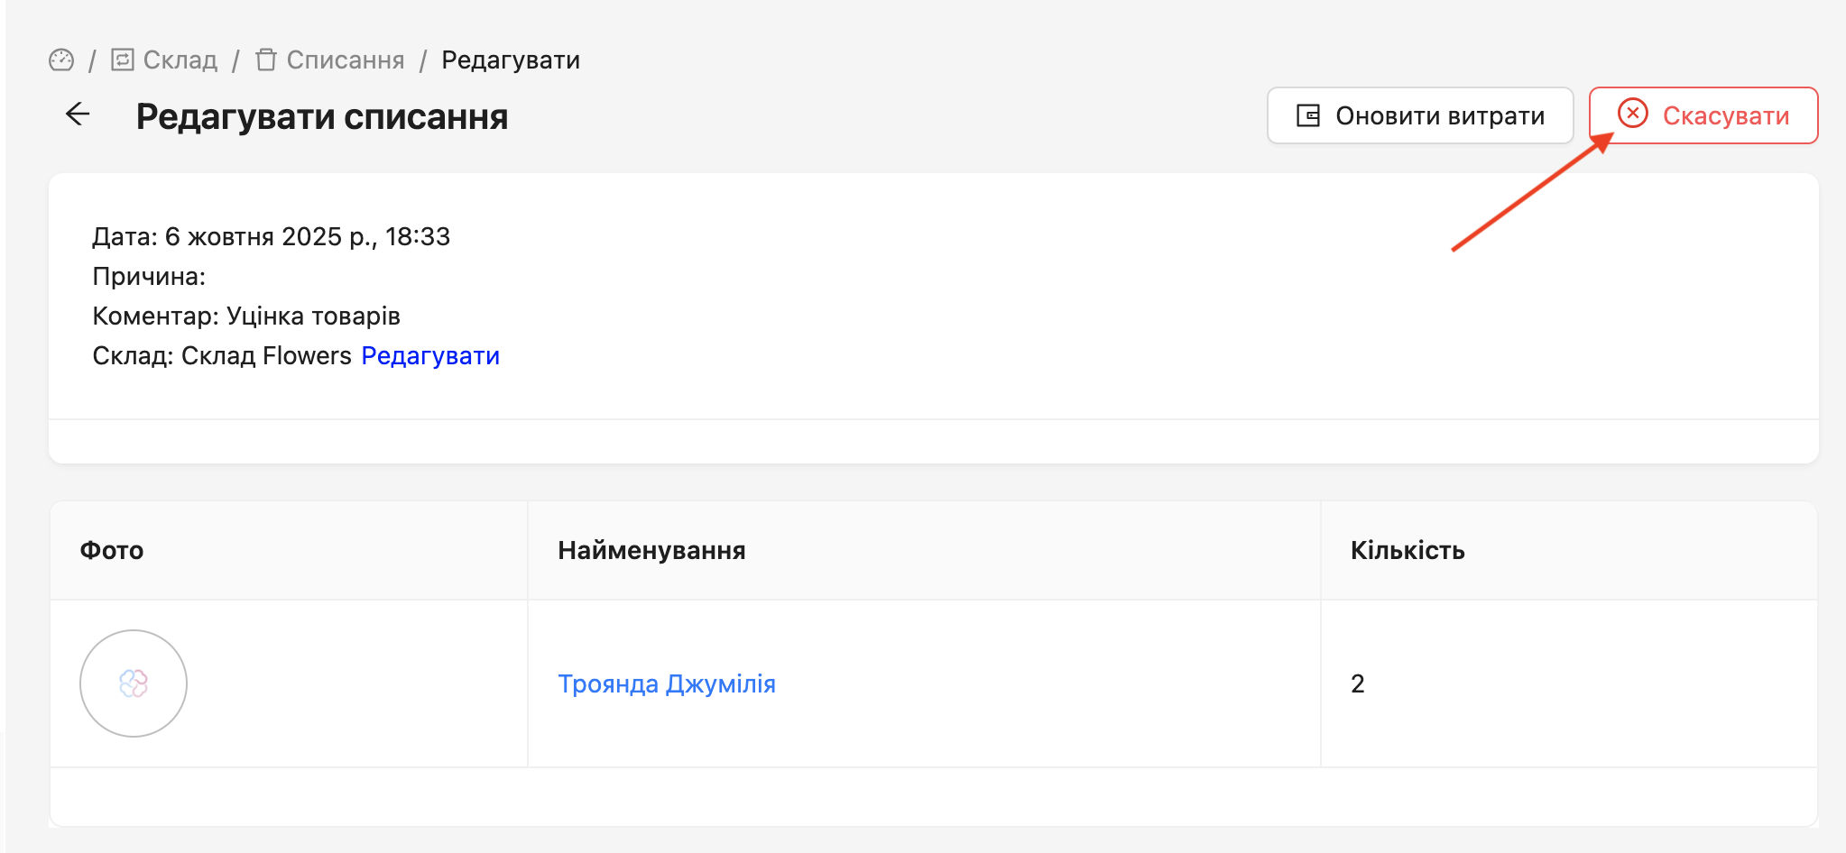The height and width of the screenshot is (853, 1846).
Task: Navigate to Списання breadcrumb link
Action: [x=345, y=60]
